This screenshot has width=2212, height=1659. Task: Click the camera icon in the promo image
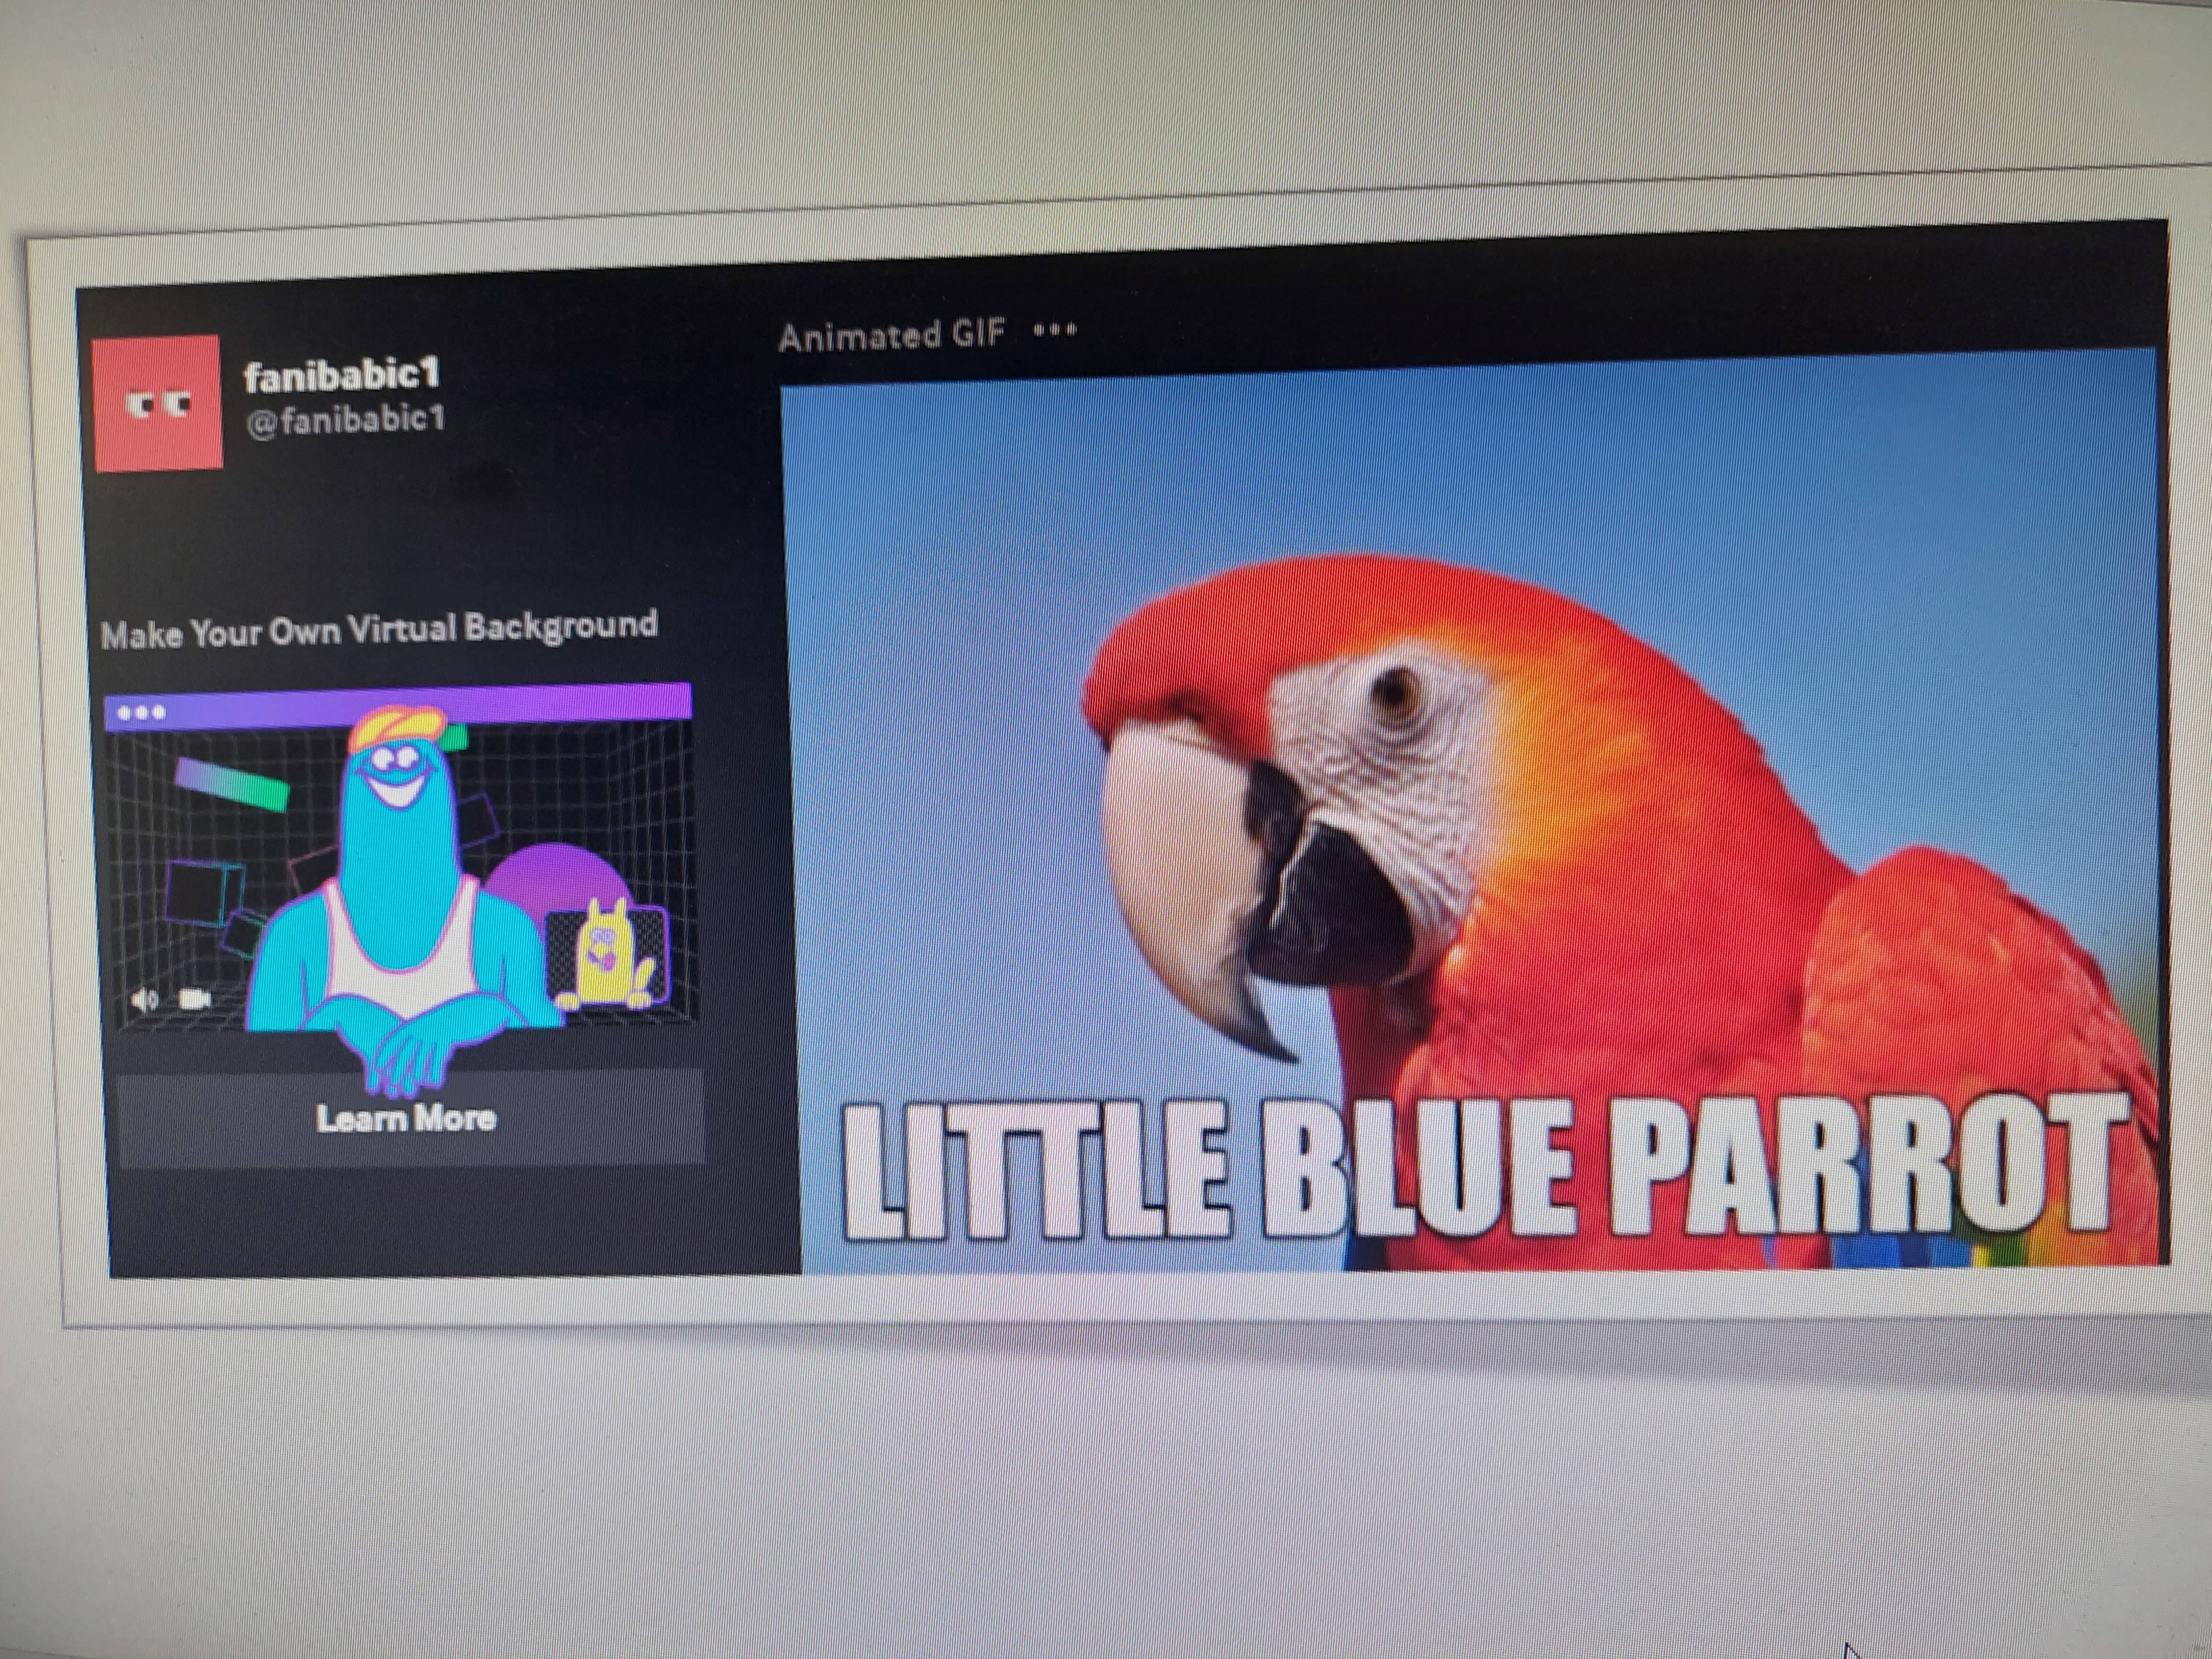[x=194, y=998]
